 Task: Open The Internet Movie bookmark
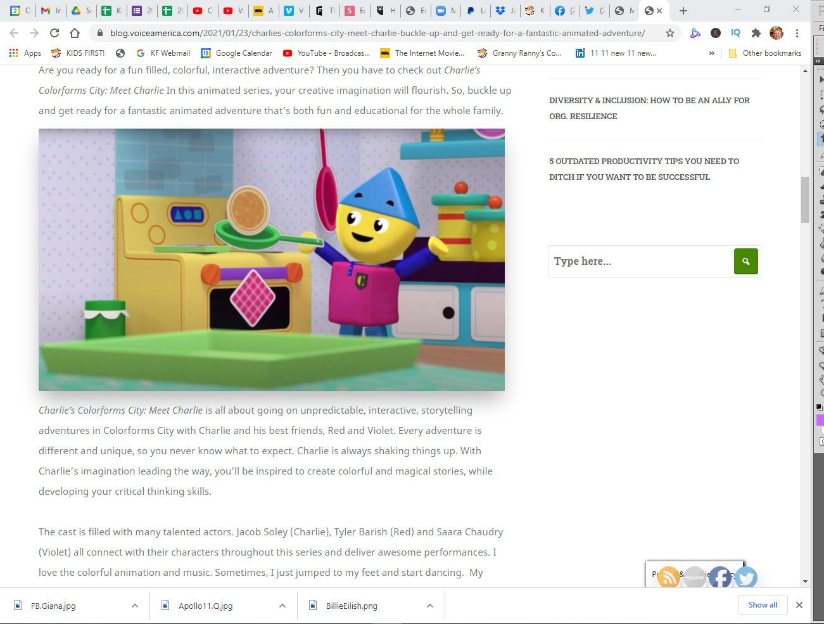tap(422, 53)
